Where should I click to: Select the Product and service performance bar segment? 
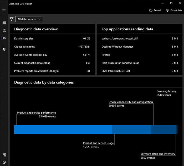63,129
